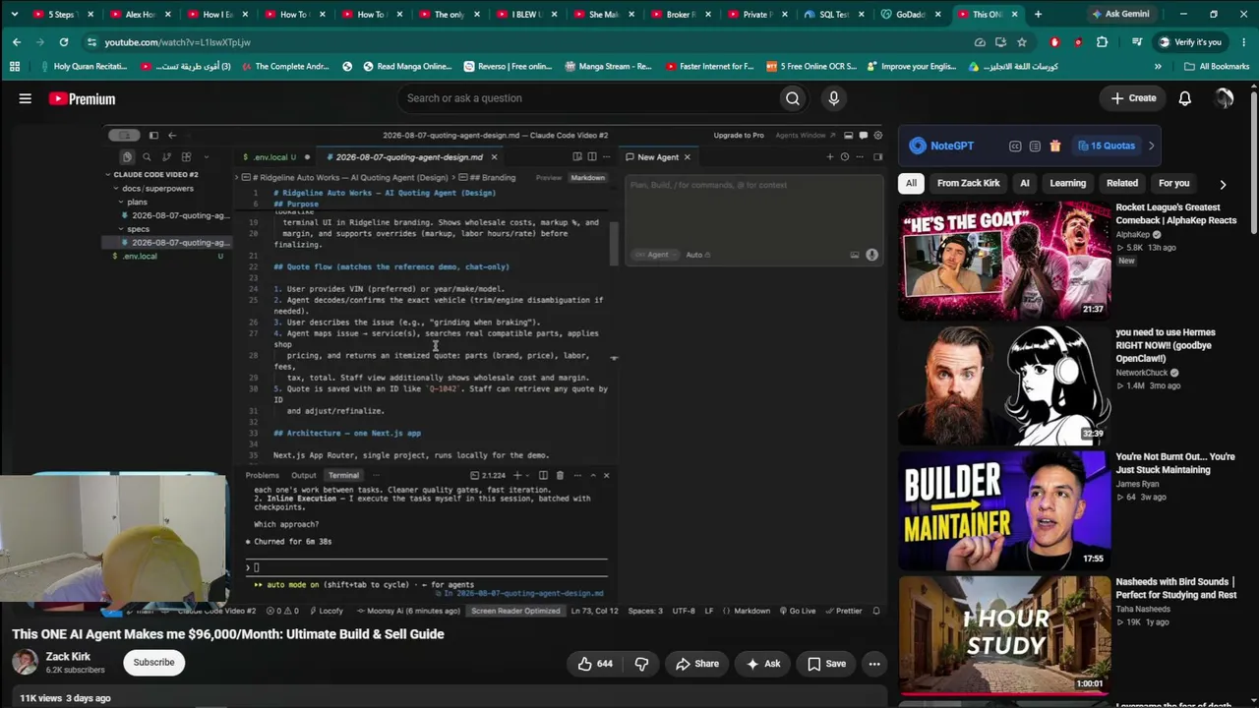
Task: Bookmark this page with the star
Action: 1022,42
